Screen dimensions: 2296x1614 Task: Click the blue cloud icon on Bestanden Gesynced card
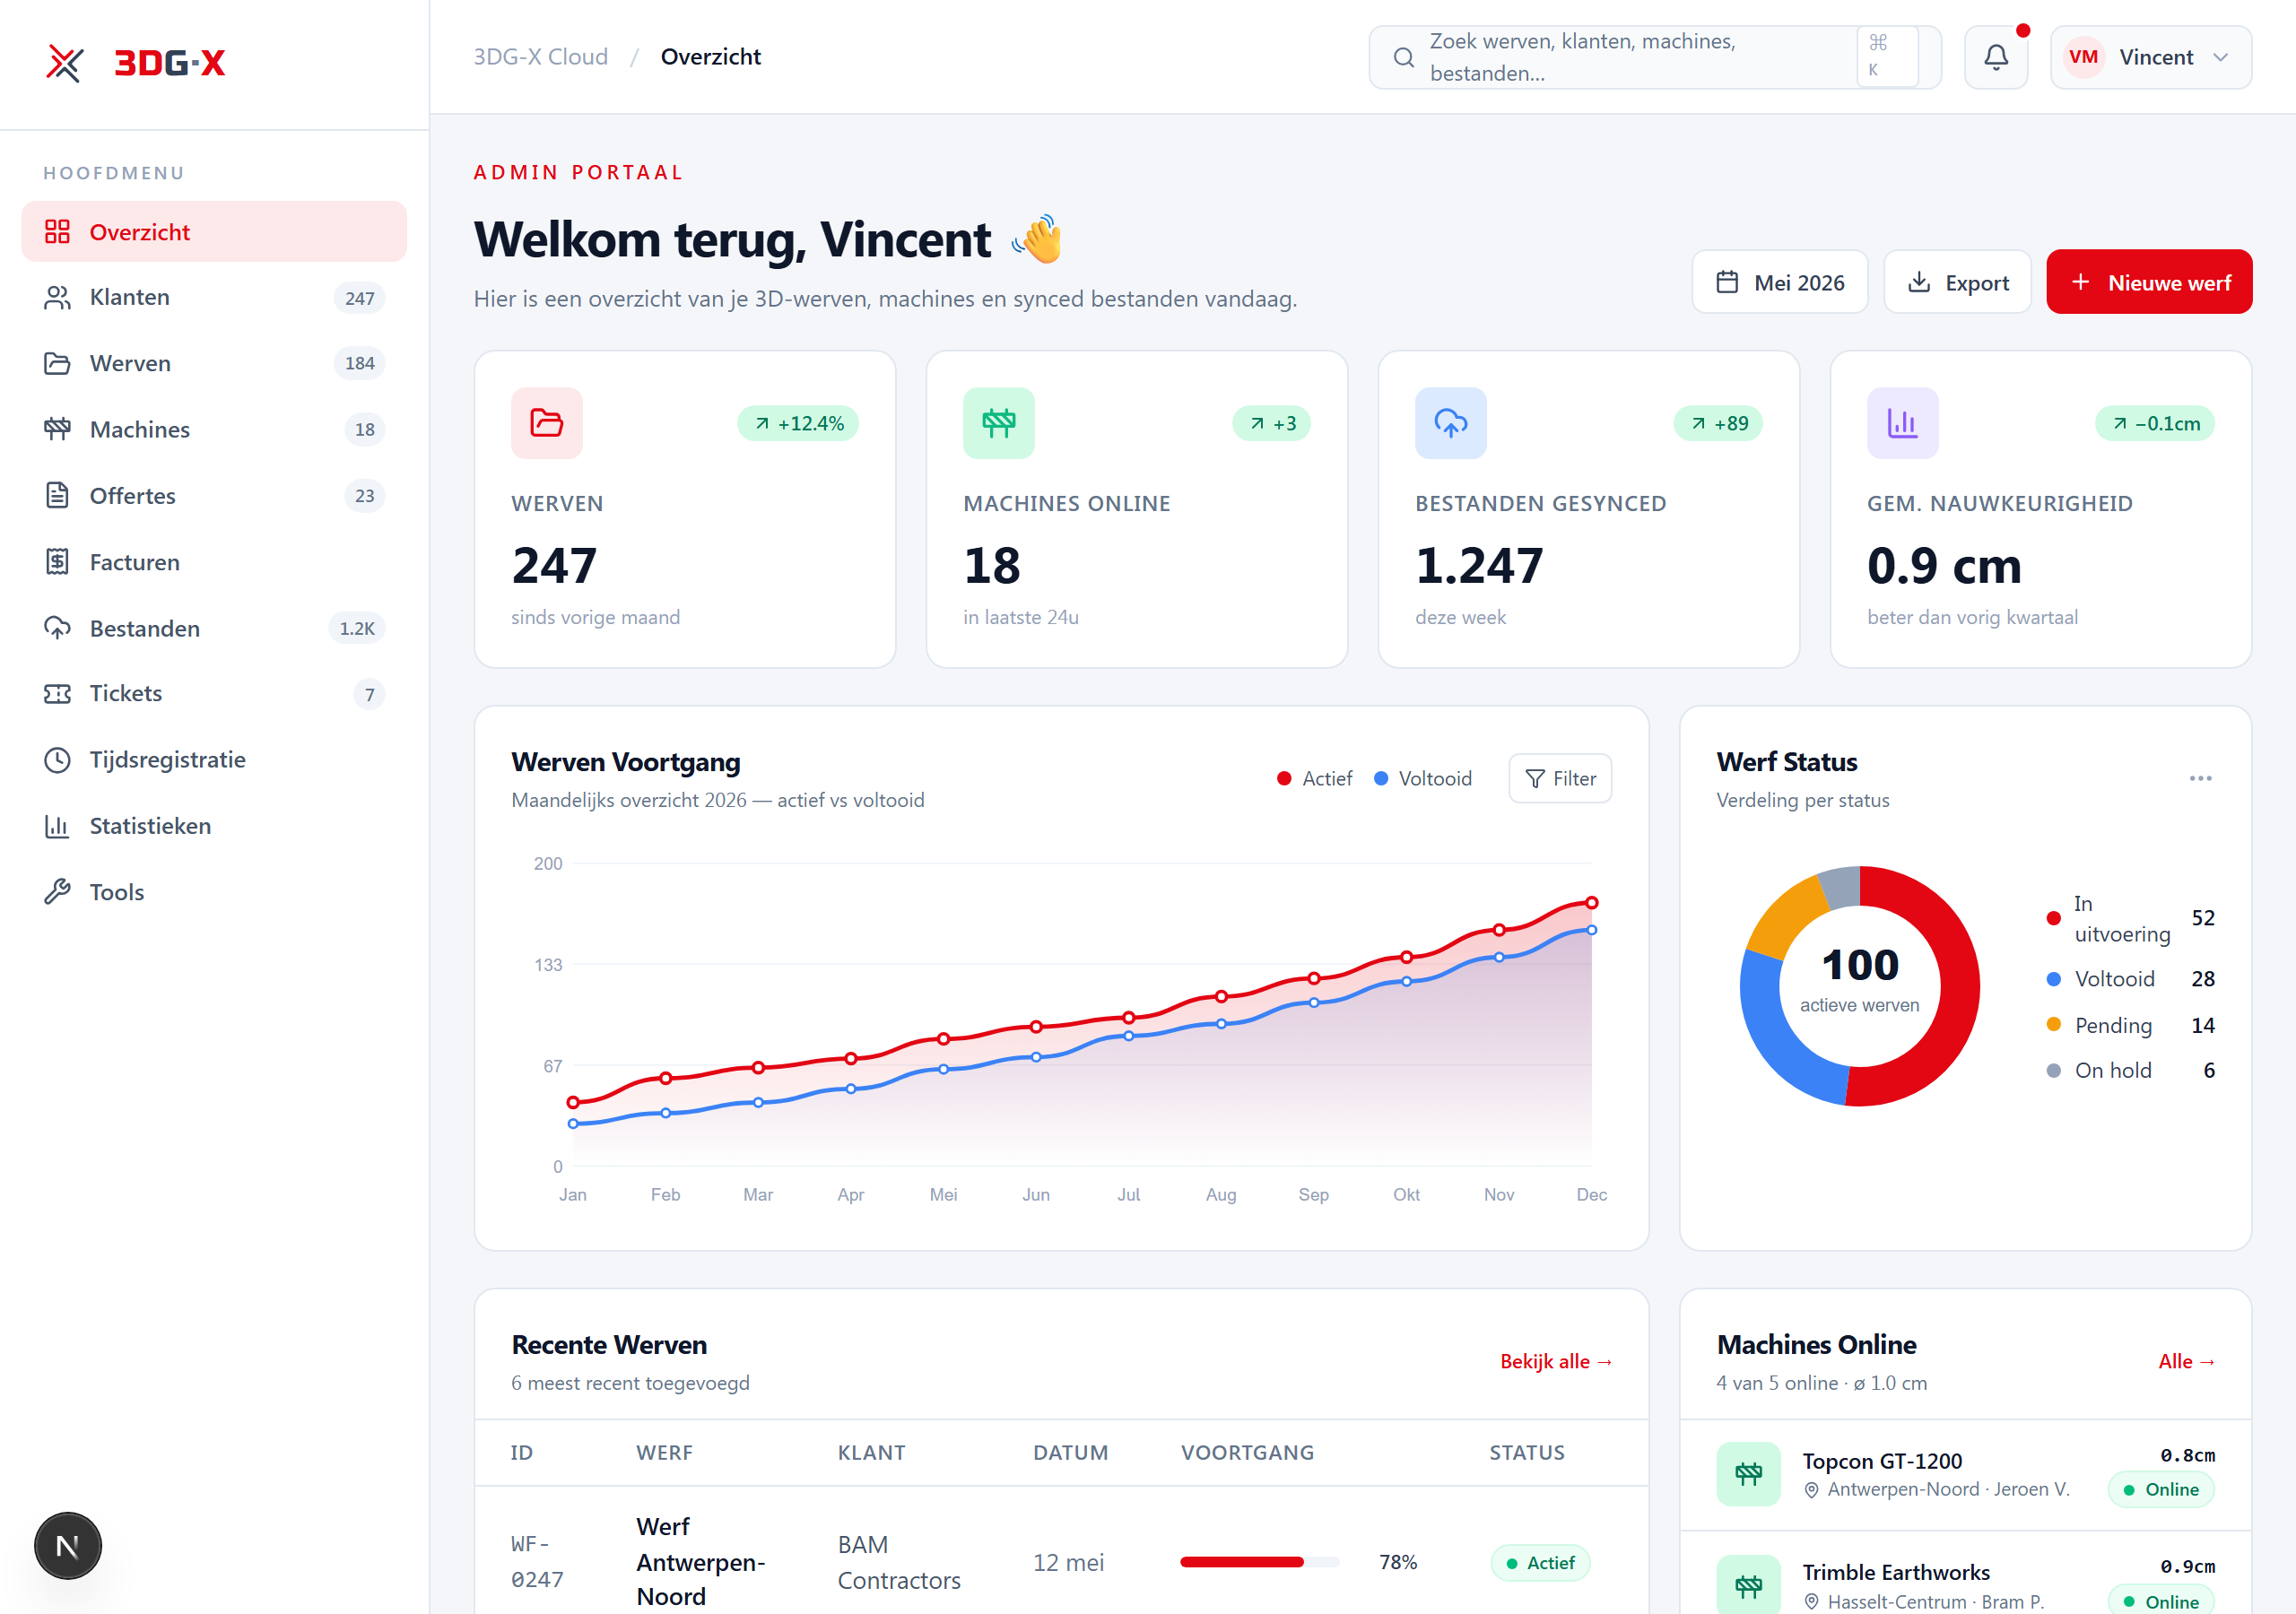tap(1450, 423)
